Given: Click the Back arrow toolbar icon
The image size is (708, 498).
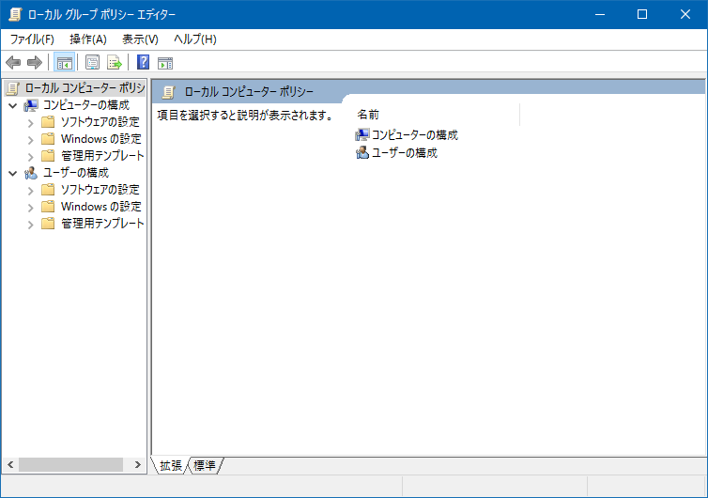Looking at the screenshot, I should point(13,62).
